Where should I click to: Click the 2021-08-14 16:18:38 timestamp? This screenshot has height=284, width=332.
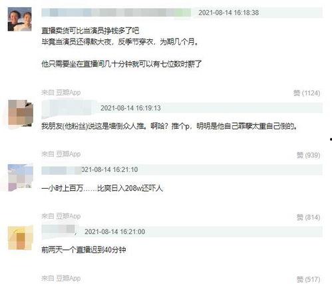coord(228,13)
